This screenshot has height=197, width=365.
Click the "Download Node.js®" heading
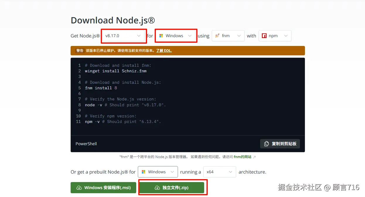coord(113,20)
